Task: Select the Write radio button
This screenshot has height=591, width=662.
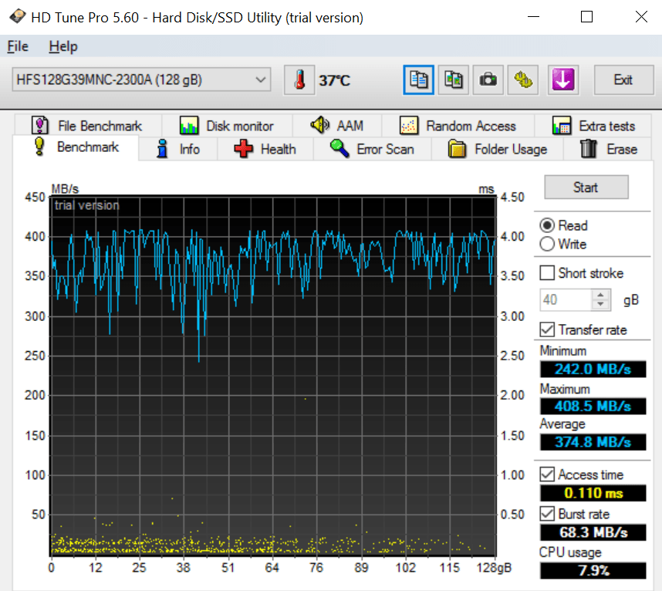Action: pos(548,245)
